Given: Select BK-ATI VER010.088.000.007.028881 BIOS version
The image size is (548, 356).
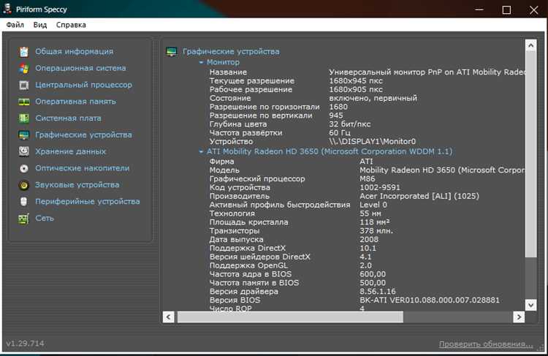Looking at the screenshot, I should pos(430,300).
